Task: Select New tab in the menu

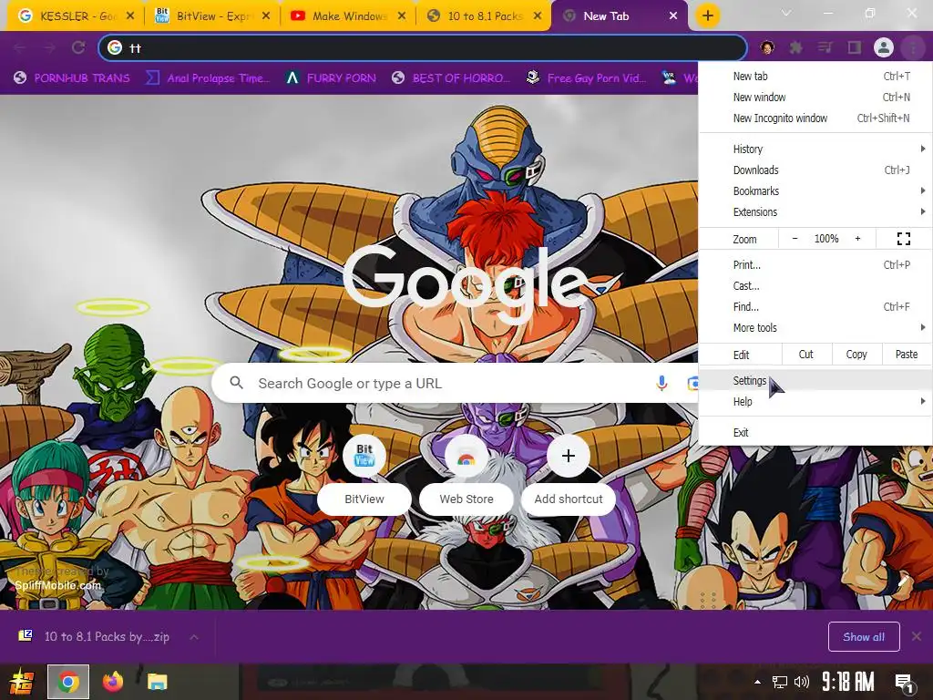Action: pos(815,77)
